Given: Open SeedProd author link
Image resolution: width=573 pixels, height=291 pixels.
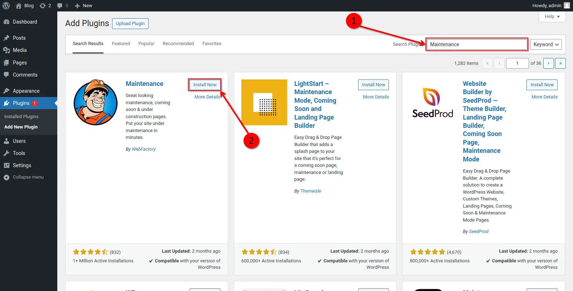Looking at the screenshot, I should pyautogui.click(x=478, y=232).
